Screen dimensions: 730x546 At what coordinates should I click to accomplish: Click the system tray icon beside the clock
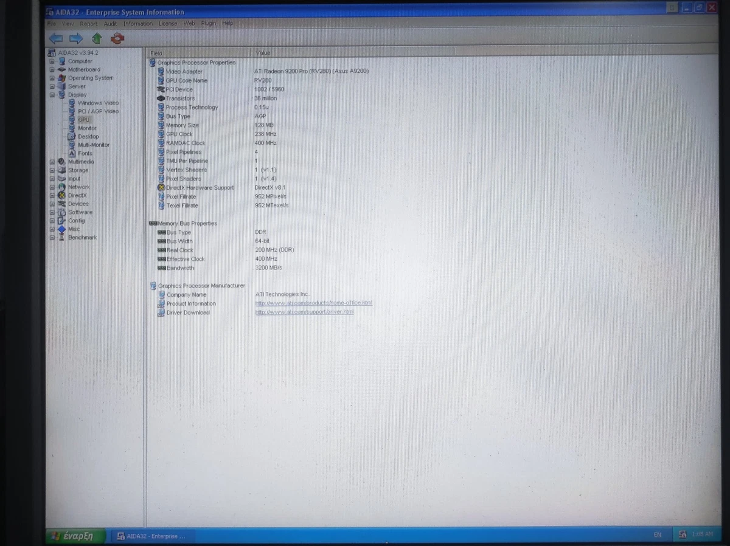tap(683, 534)
